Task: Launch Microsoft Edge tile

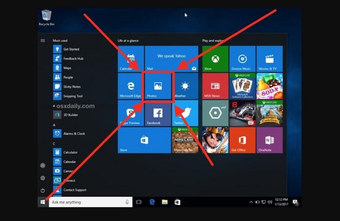Action: pyautogui.click(x=131, y=86)
